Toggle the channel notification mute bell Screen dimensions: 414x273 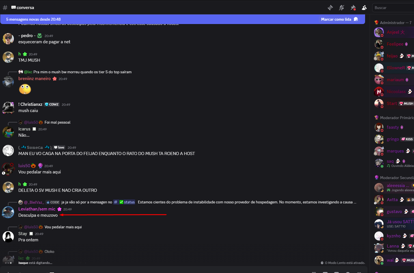pos(341,8)
